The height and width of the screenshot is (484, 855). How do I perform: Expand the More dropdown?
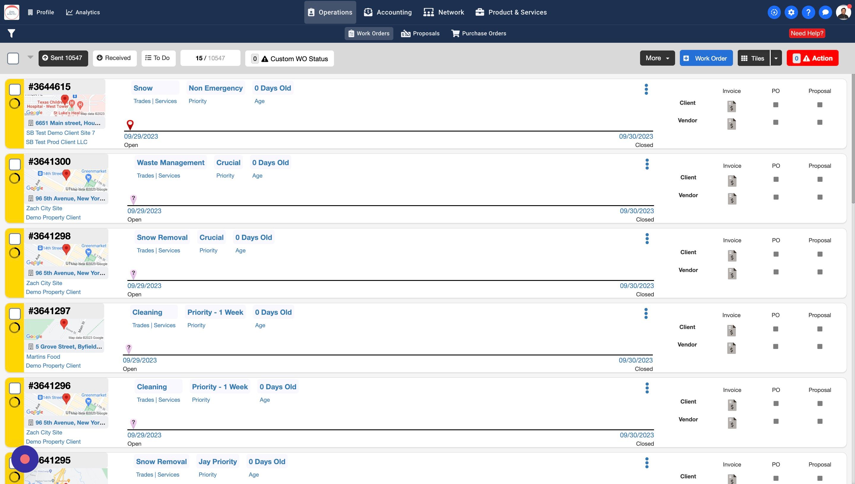tap(657, 58)
